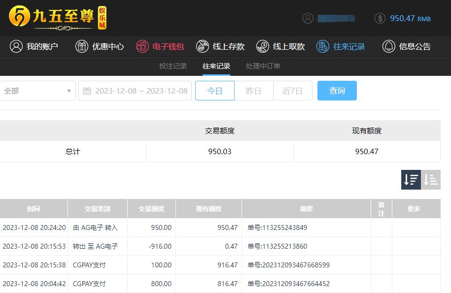This screenshot has height=293, width=451.
Task: Select the 今日 date filter
Action: coord(215,91)
